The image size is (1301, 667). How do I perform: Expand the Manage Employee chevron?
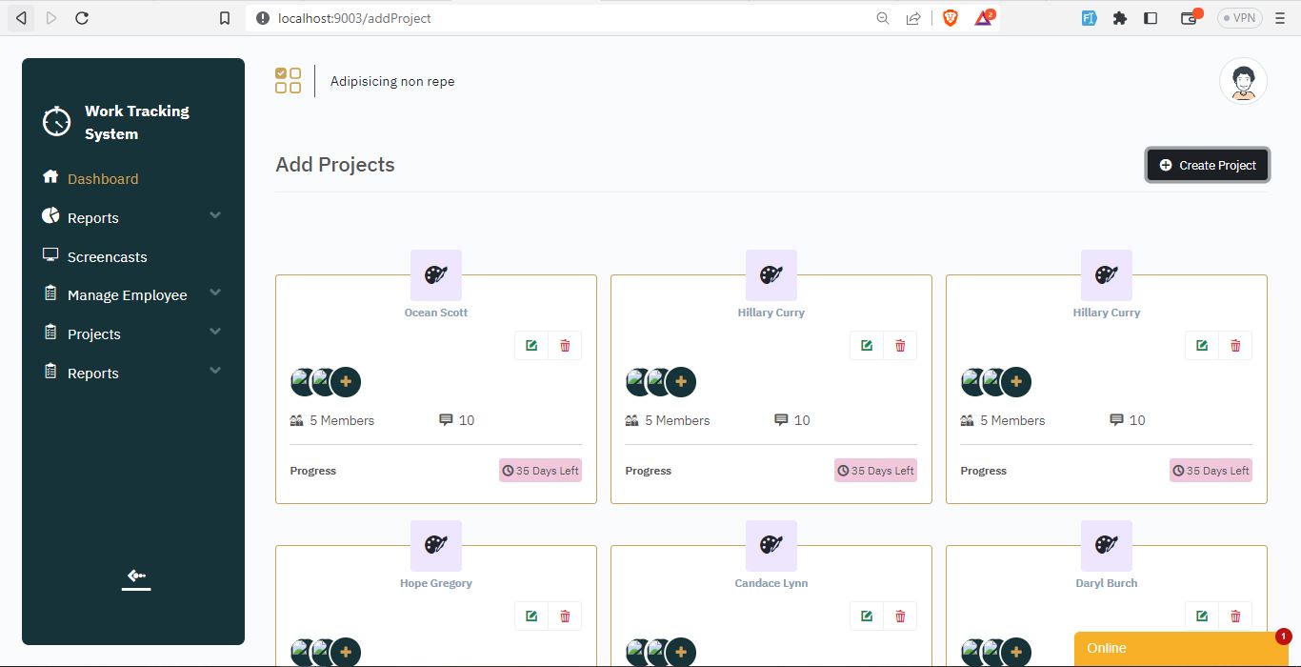coord(215,293)
